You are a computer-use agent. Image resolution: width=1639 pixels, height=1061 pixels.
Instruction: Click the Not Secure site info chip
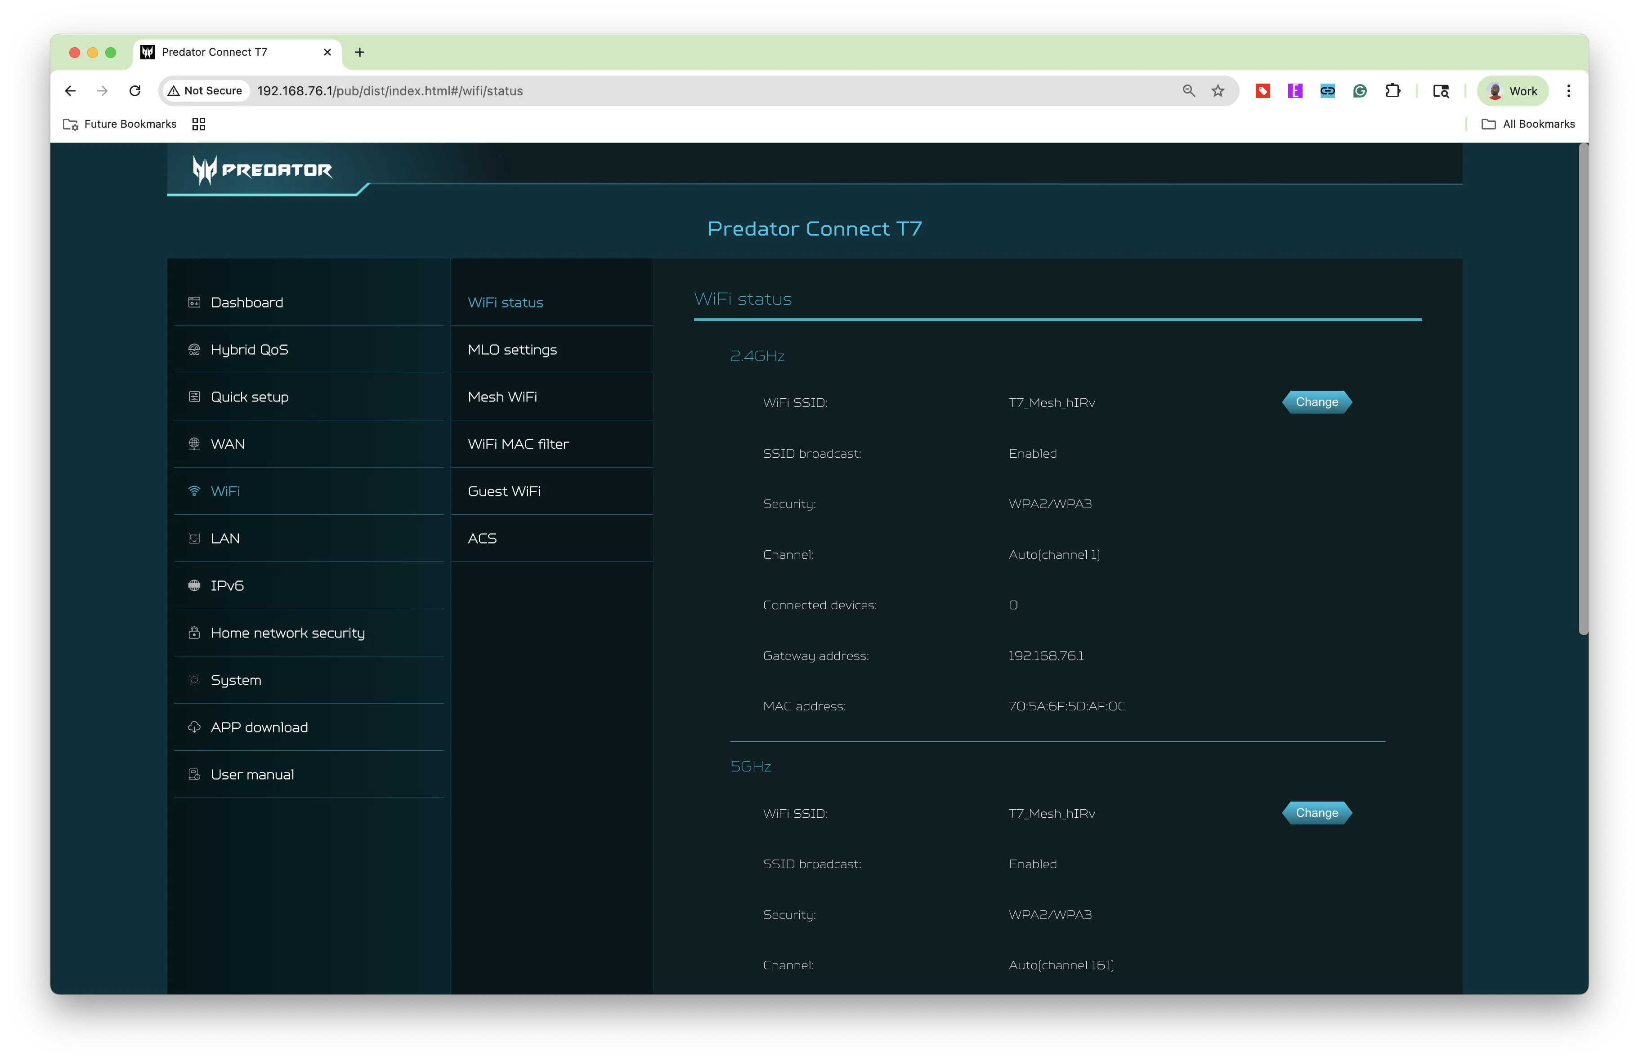tap(205, 91)
